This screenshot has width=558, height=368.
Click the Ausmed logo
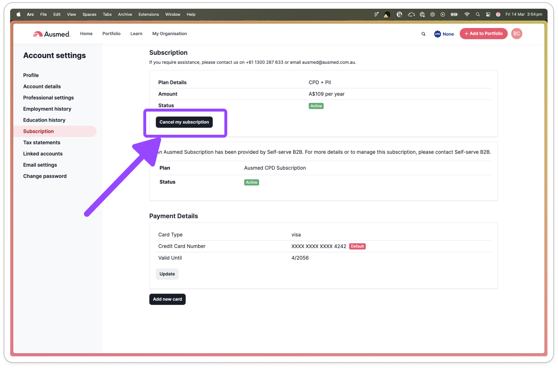click(51, 34)
